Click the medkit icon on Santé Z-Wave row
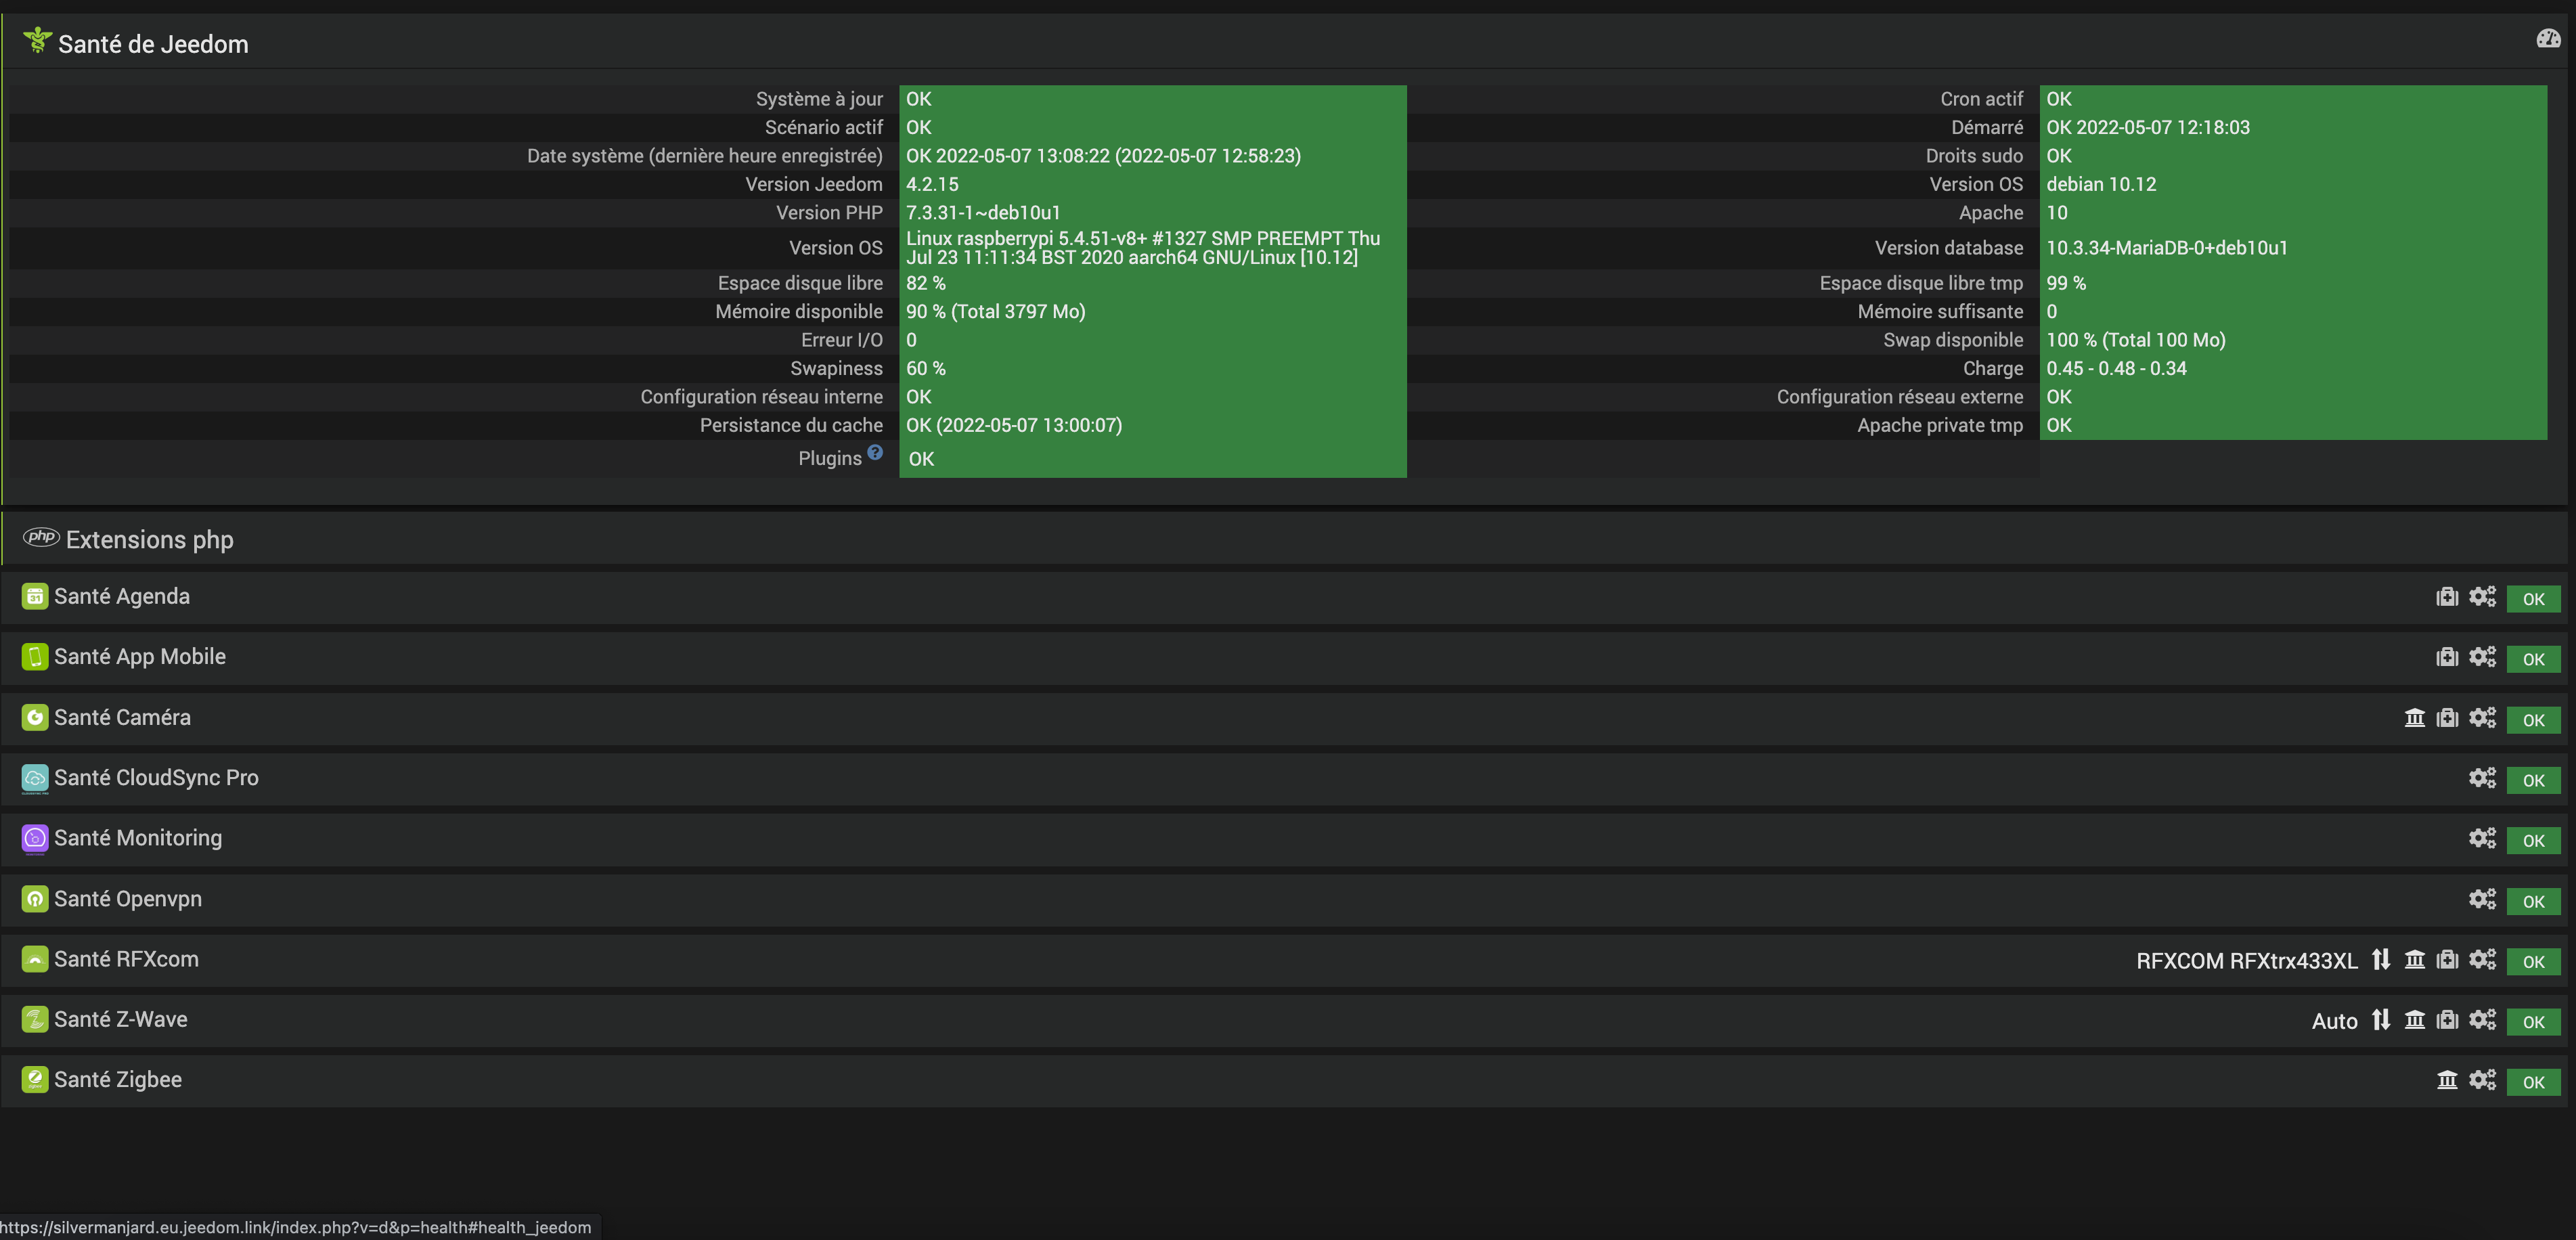2576x1240 pixels. tap(2447, 1020)
